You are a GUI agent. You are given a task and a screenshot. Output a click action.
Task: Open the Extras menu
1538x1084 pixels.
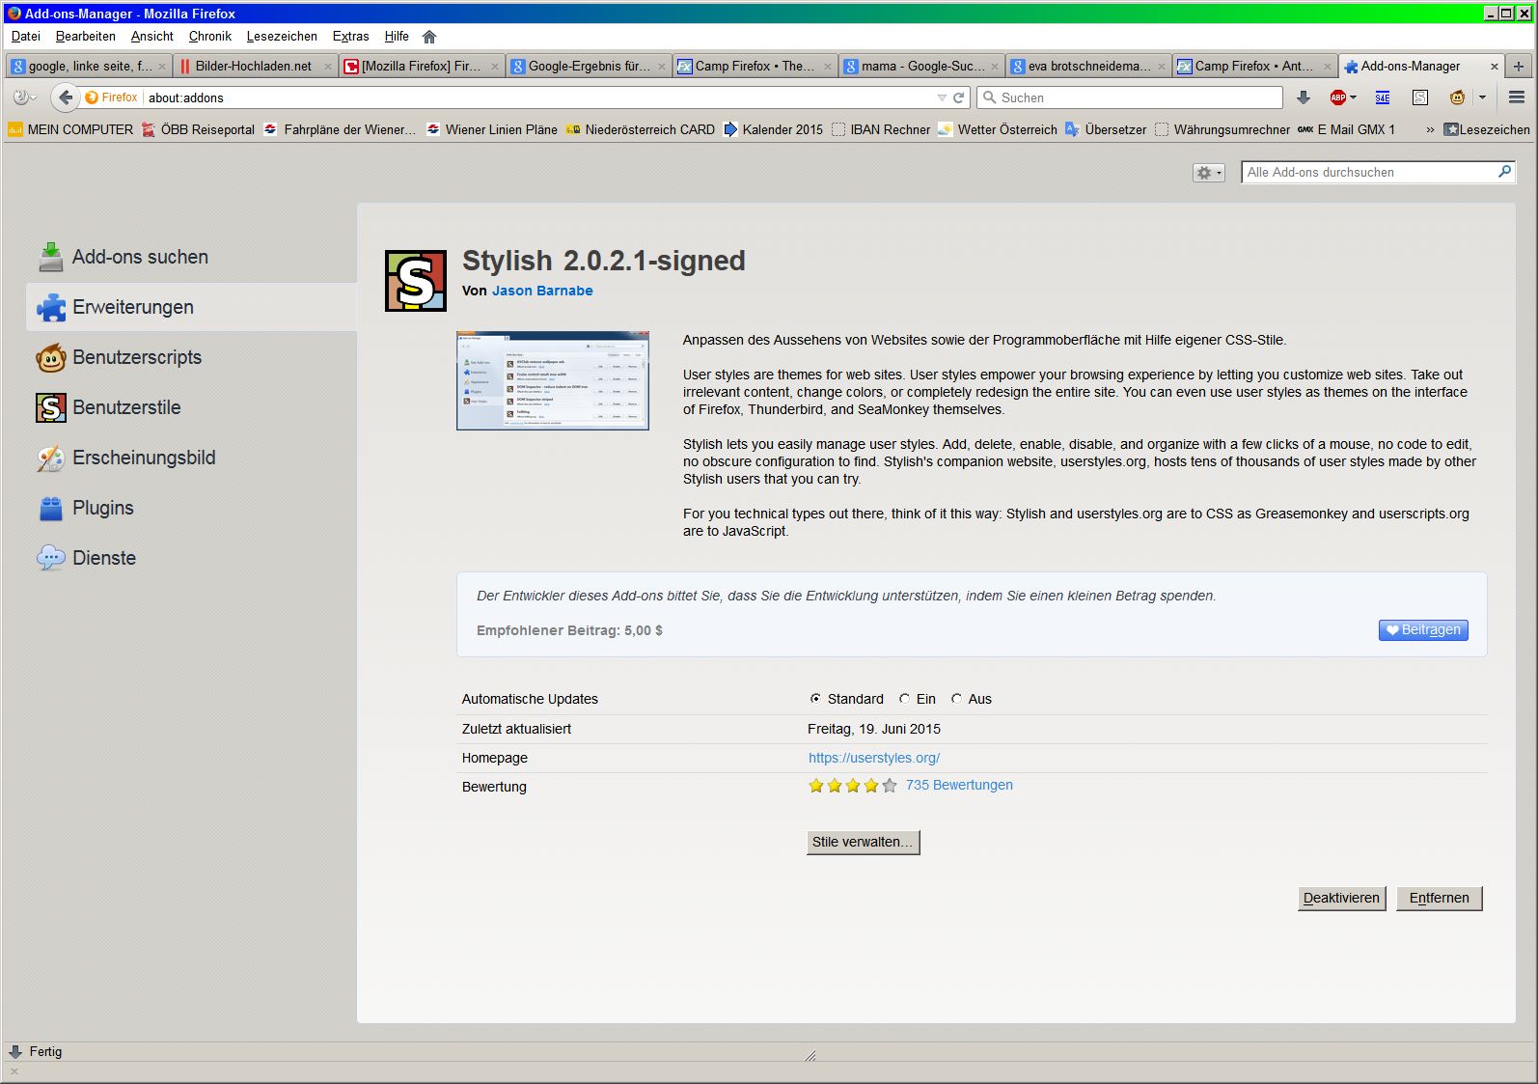click(351, 37)
